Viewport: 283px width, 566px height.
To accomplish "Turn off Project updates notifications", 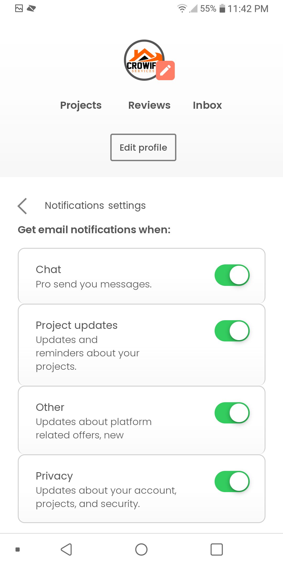I will click(x=232, y=331).
